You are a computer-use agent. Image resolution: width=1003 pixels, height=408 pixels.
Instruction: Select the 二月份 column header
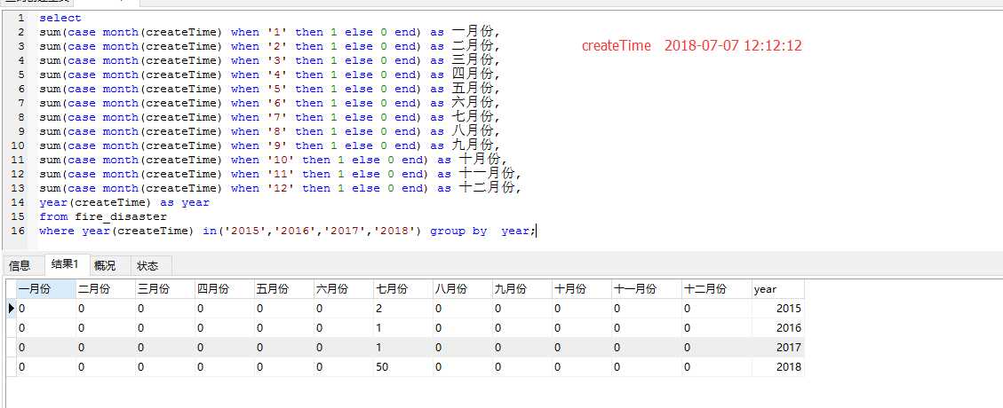click(x=105, y=288)
